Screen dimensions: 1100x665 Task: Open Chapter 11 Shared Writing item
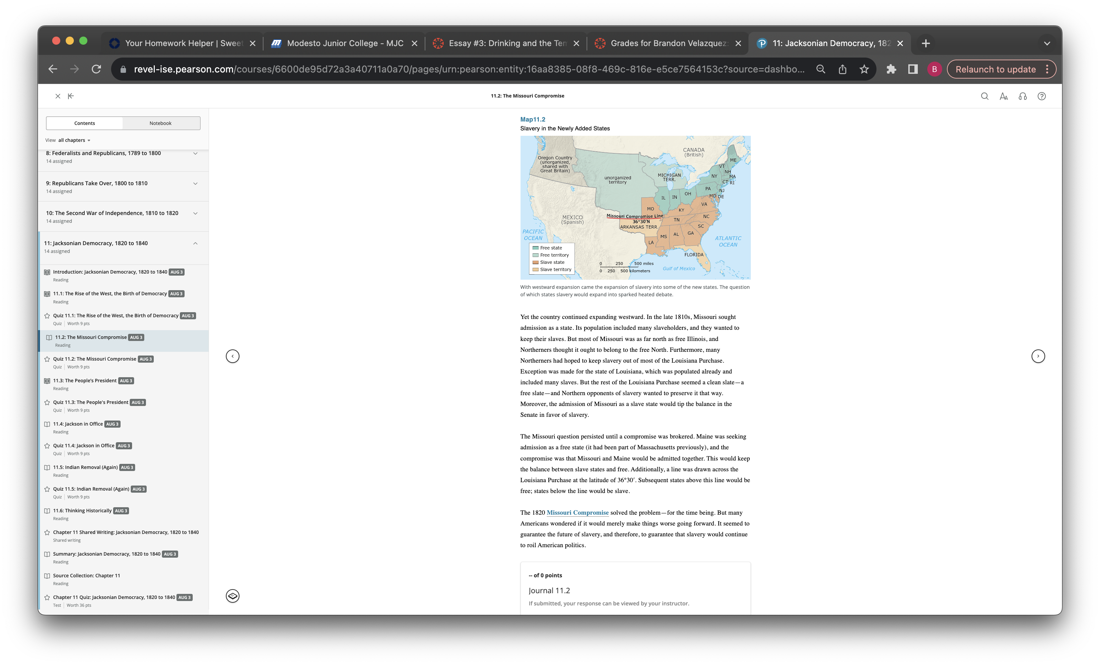pyautogui.click(x=126, y=532)
